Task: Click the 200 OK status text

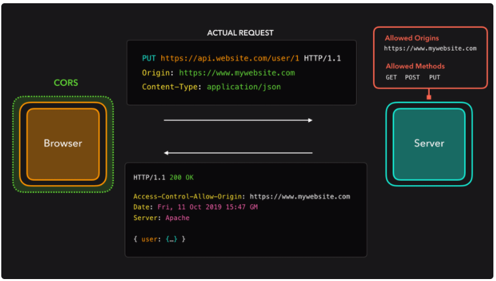Action: click(181, 177)
